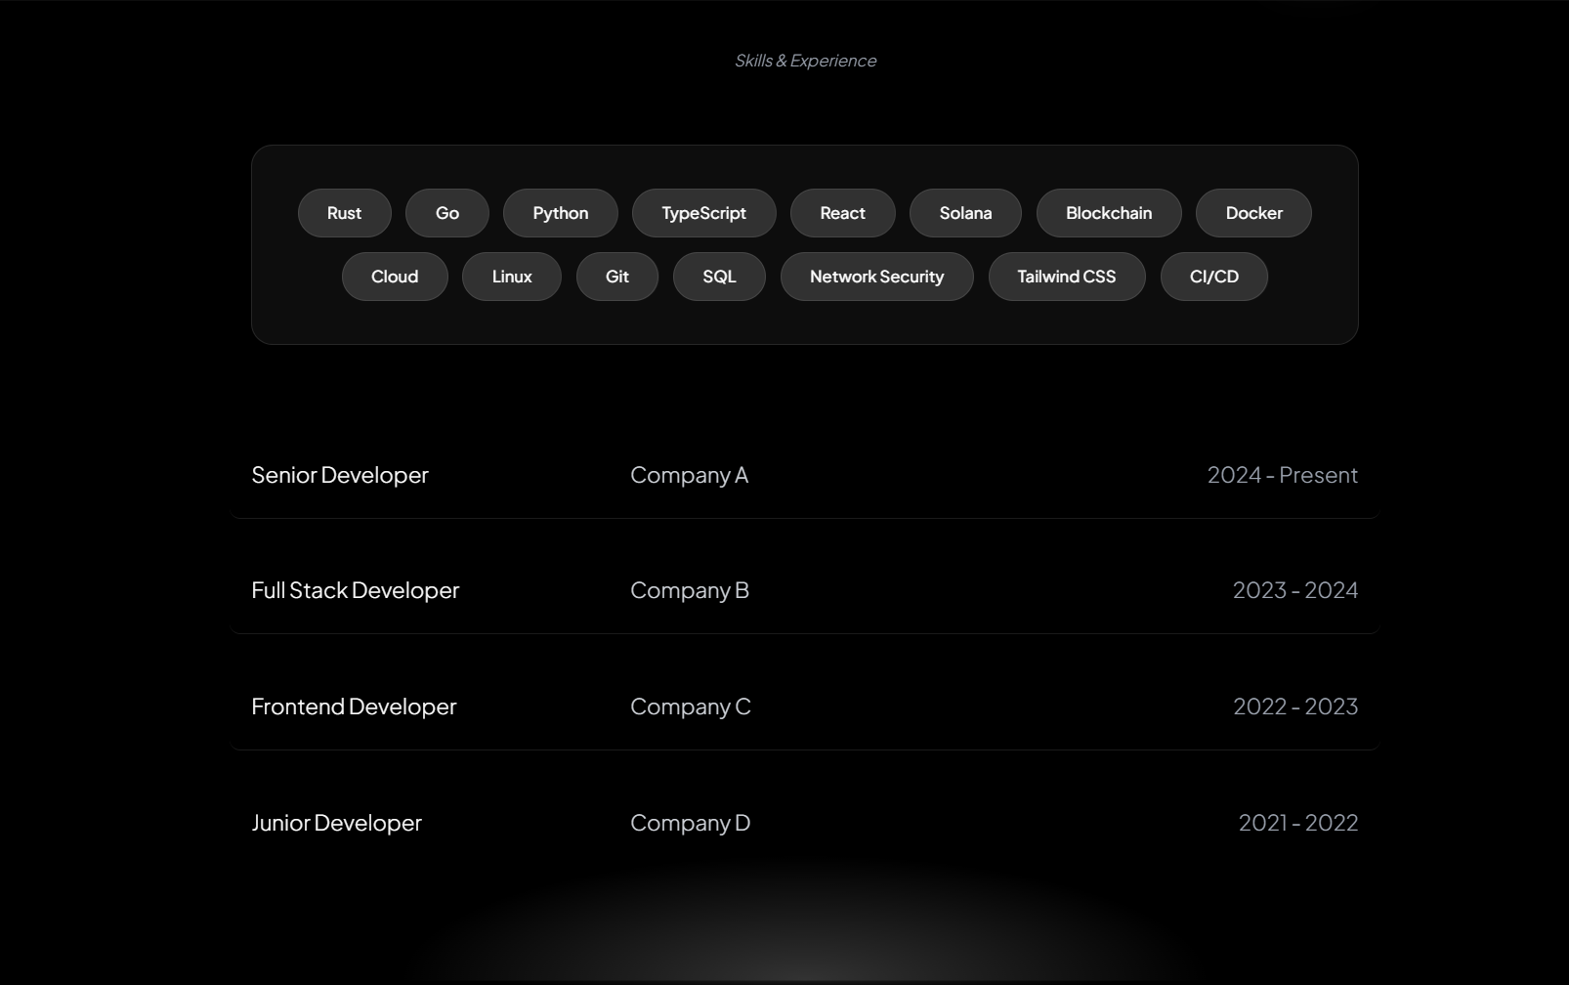Click Company C in the experience list

(x=691, y=707)
